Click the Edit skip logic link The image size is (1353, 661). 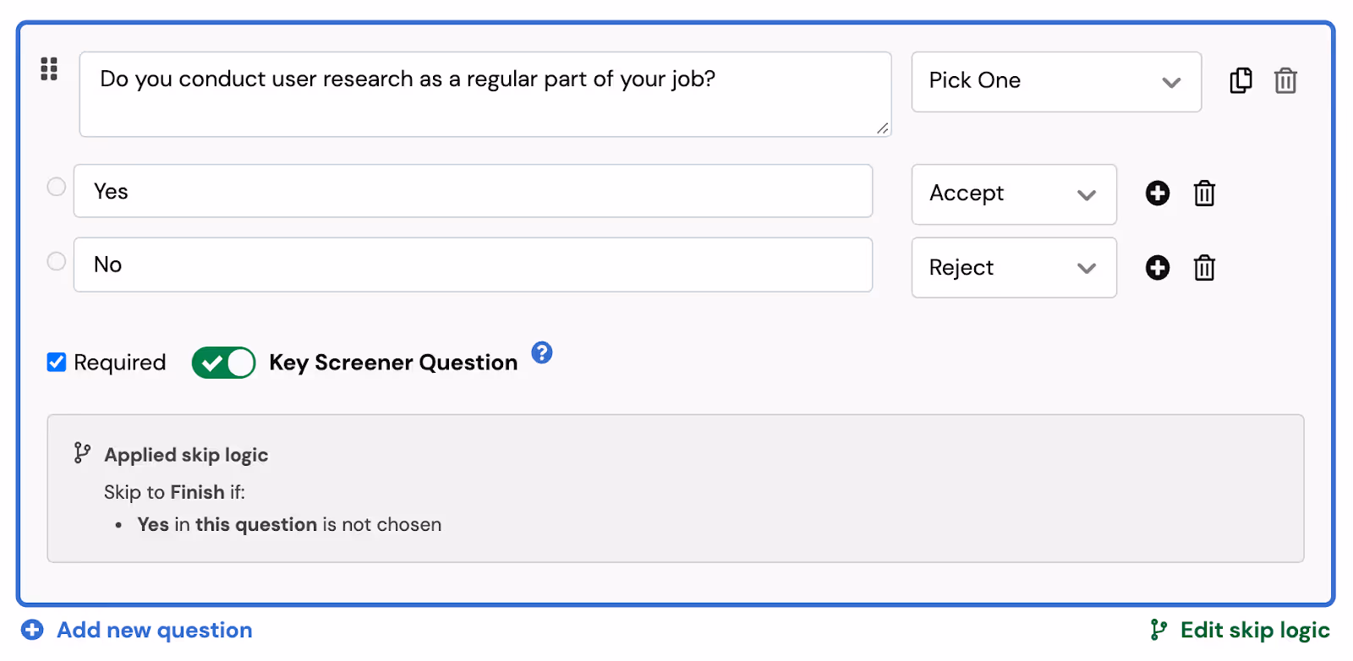1254,630
